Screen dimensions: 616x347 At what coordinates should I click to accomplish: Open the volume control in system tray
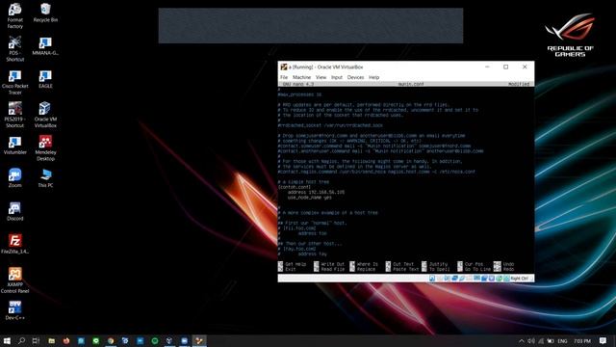click(x=531, y=340)
